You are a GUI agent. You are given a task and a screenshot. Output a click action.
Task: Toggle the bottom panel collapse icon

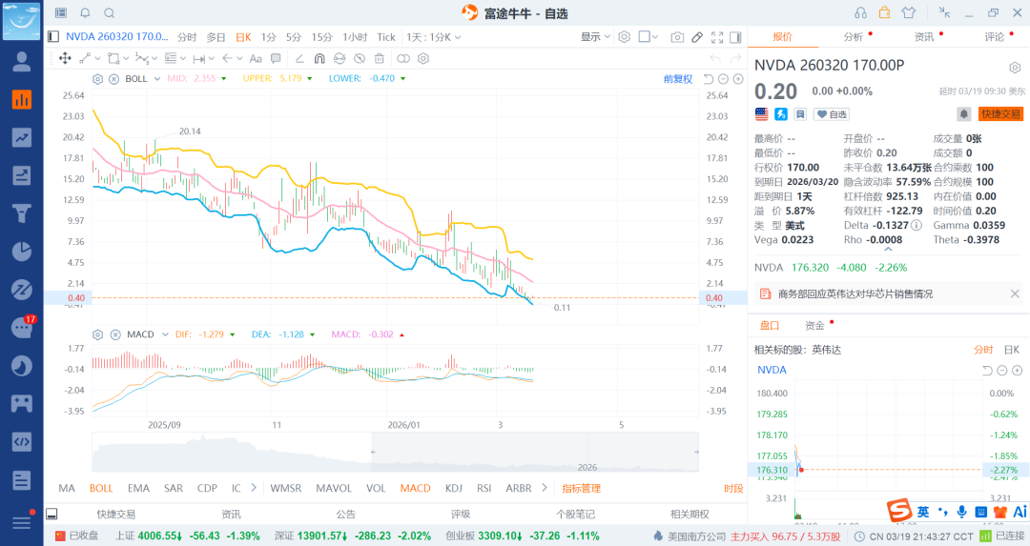51,514
